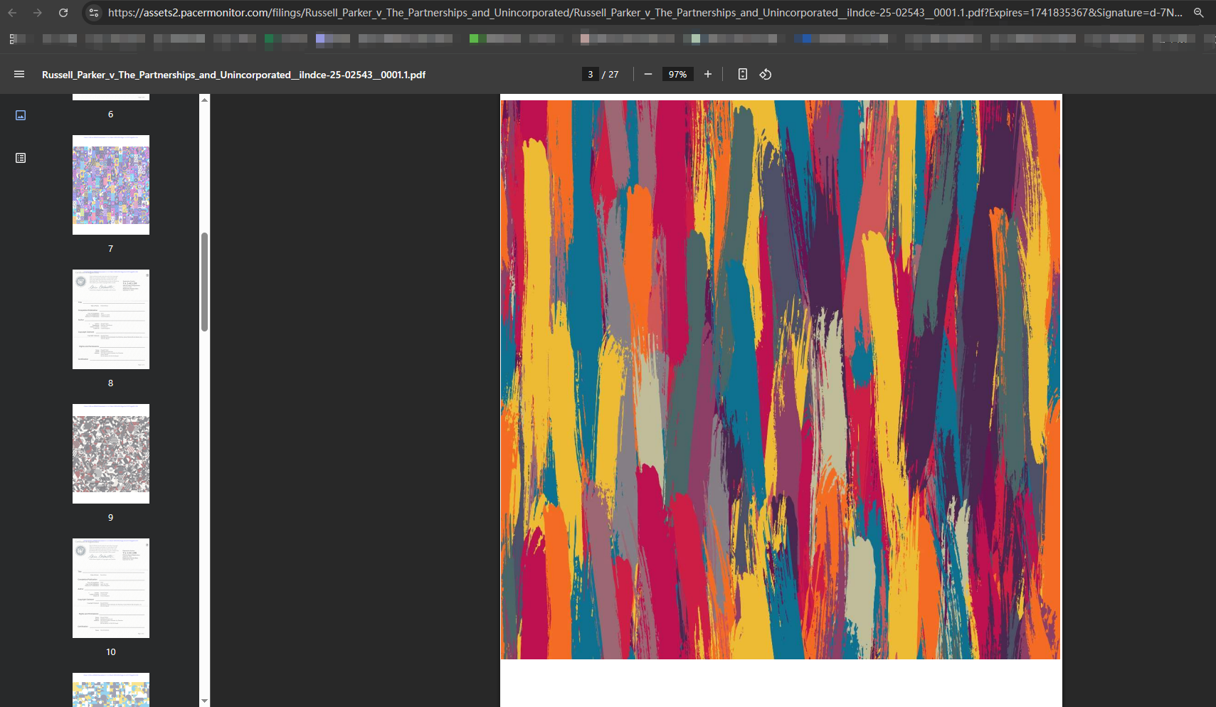Screen dimensions: 1216x707
Task: Click the page number input field
Action: [590, 75]
